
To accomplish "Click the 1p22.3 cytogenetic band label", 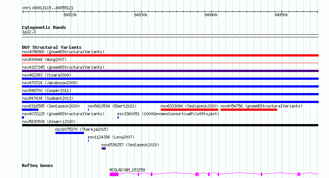I will (29, 32).
